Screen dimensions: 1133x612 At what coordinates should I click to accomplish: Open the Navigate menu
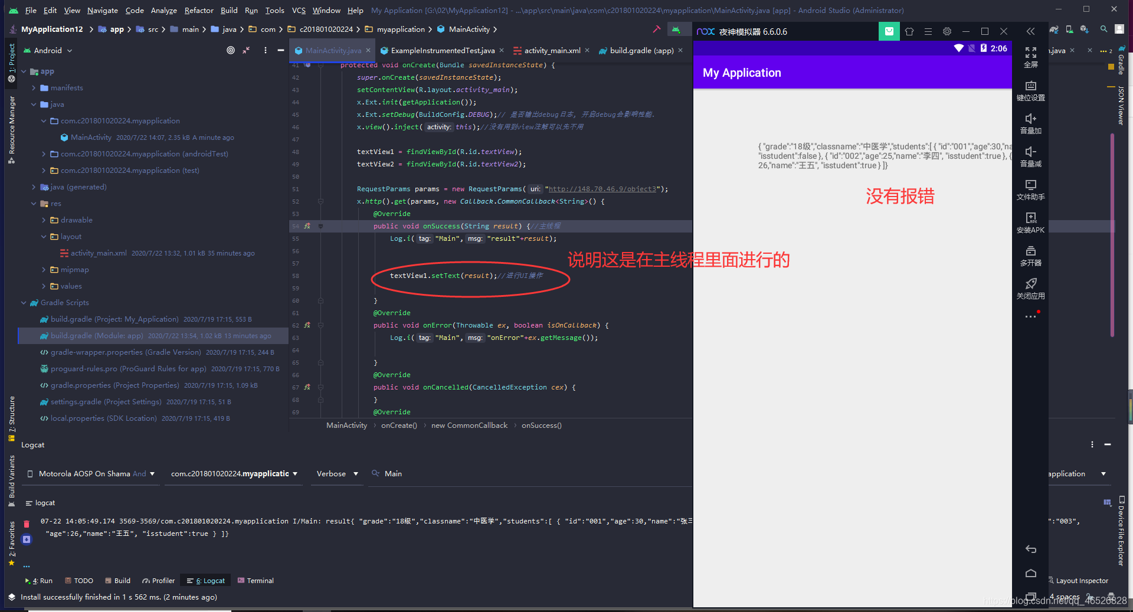(x=102, y=10)
